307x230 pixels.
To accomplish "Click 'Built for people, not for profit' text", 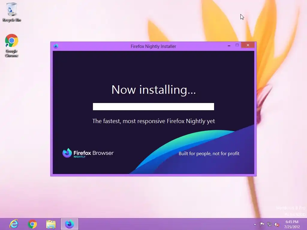I will tap(209, 154).
